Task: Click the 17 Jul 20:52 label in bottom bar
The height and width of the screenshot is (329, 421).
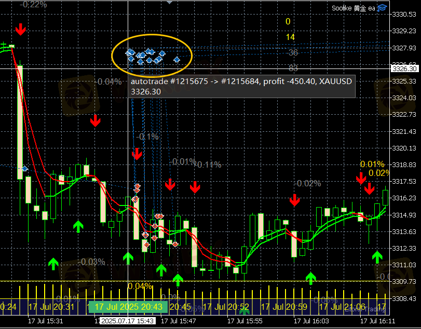Action: pyautogui.click(x=226, y=307)
